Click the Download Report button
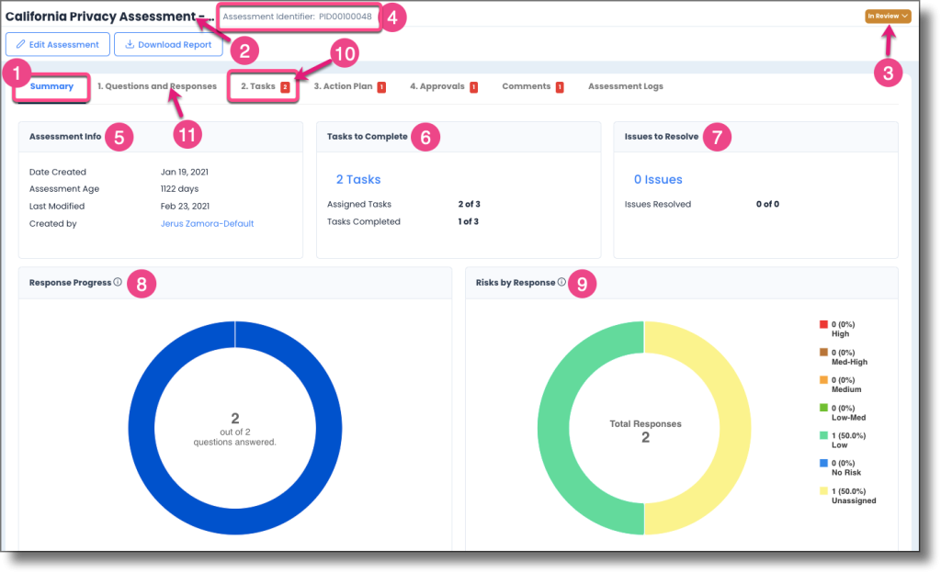 168,43
